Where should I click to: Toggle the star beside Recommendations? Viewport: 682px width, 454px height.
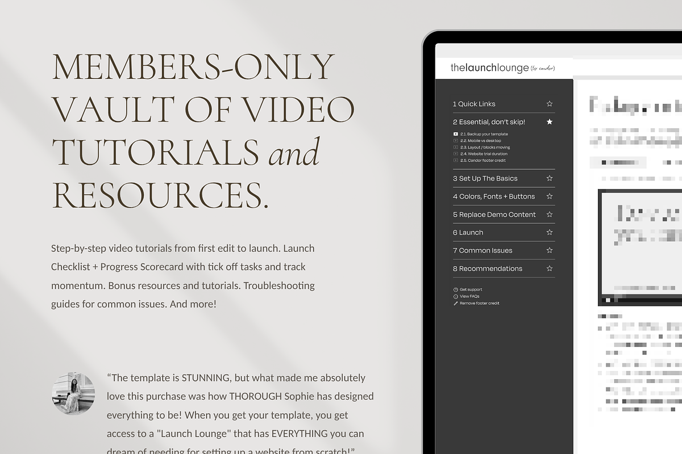[x=550, y=268]
